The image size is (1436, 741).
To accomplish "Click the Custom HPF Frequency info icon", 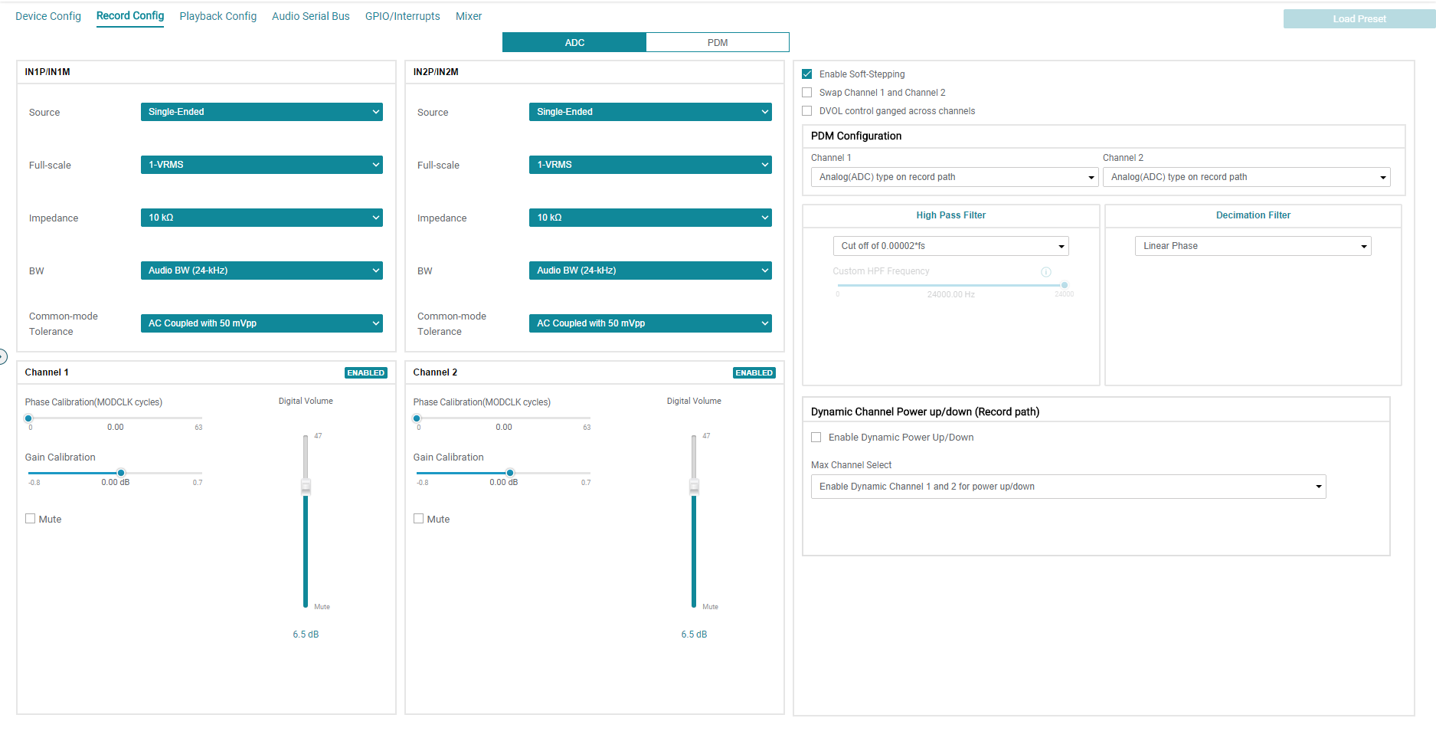I will (1045, 272).
